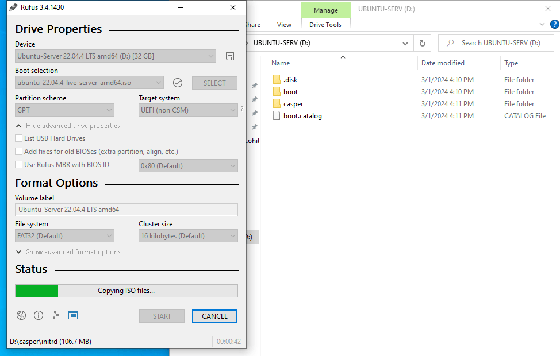This screenshot has width=560, height=356.
Task: Cancel the ISO copying process
Action: pos(214,316)
